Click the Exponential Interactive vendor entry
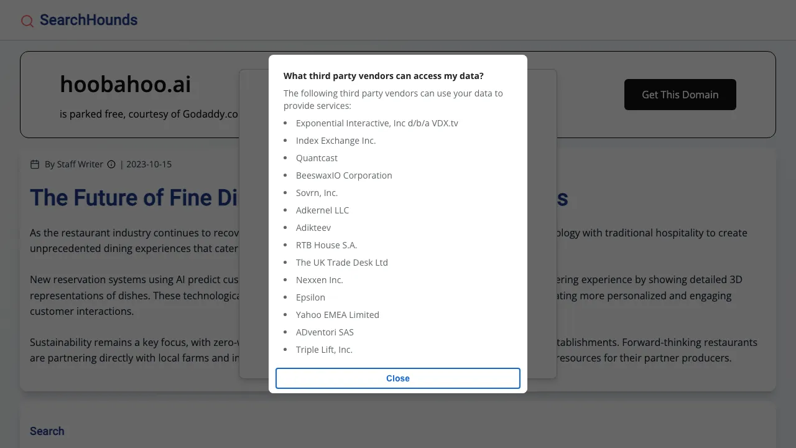The image size is (796, 448). (x=377, y=123)
